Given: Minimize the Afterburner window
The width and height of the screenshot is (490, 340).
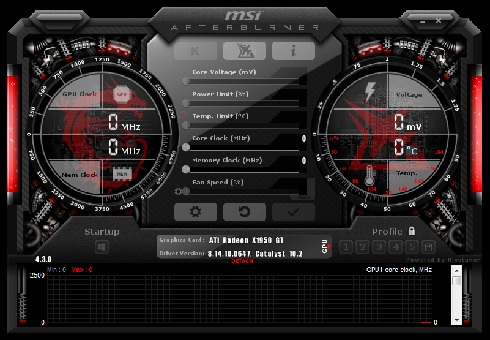Looking at the screenshot, I should (x=423, y=22).
